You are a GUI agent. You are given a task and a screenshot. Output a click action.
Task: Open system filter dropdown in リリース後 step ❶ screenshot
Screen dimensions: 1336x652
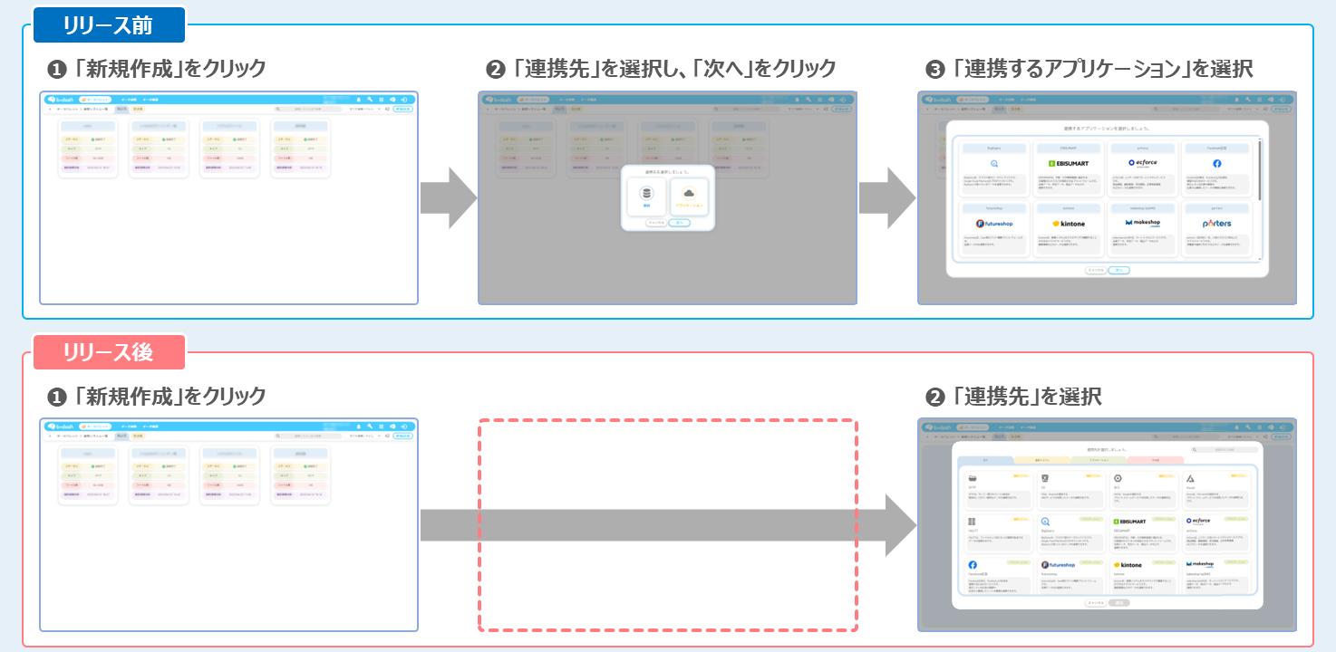click(363, 436)
